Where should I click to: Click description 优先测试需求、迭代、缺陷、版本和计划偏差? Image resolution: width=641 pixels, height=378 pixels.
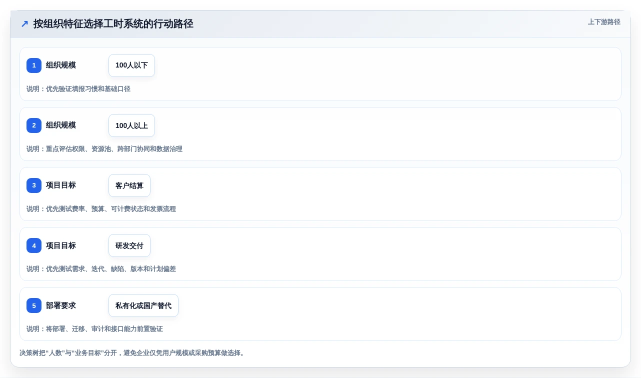tap(111, 269)
